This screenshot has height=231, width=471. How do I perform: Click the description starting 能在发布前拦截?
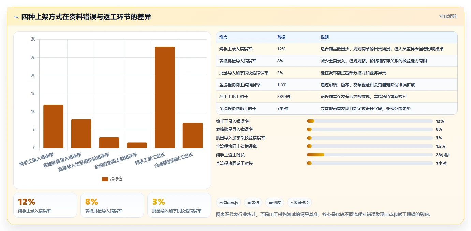[x=353, y=73]
